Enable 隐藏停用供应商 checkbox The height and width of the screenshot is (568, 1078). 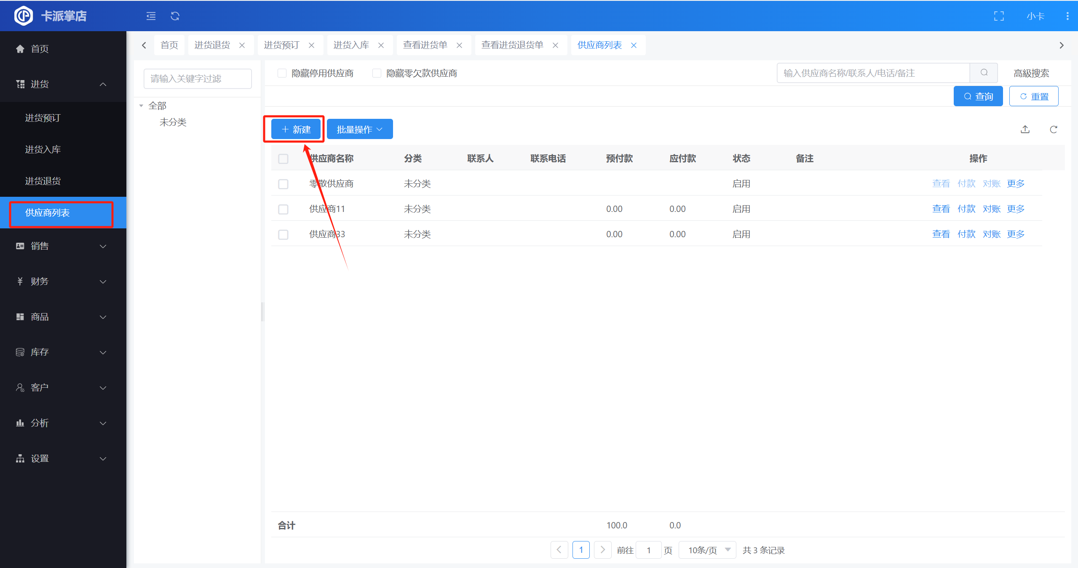click(x=282, y=73)
